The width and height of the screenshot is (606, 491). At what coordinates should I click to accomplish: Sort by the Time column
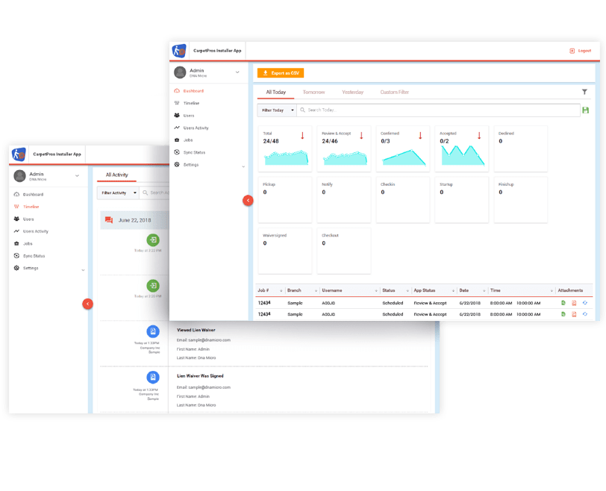coord(522,290)
